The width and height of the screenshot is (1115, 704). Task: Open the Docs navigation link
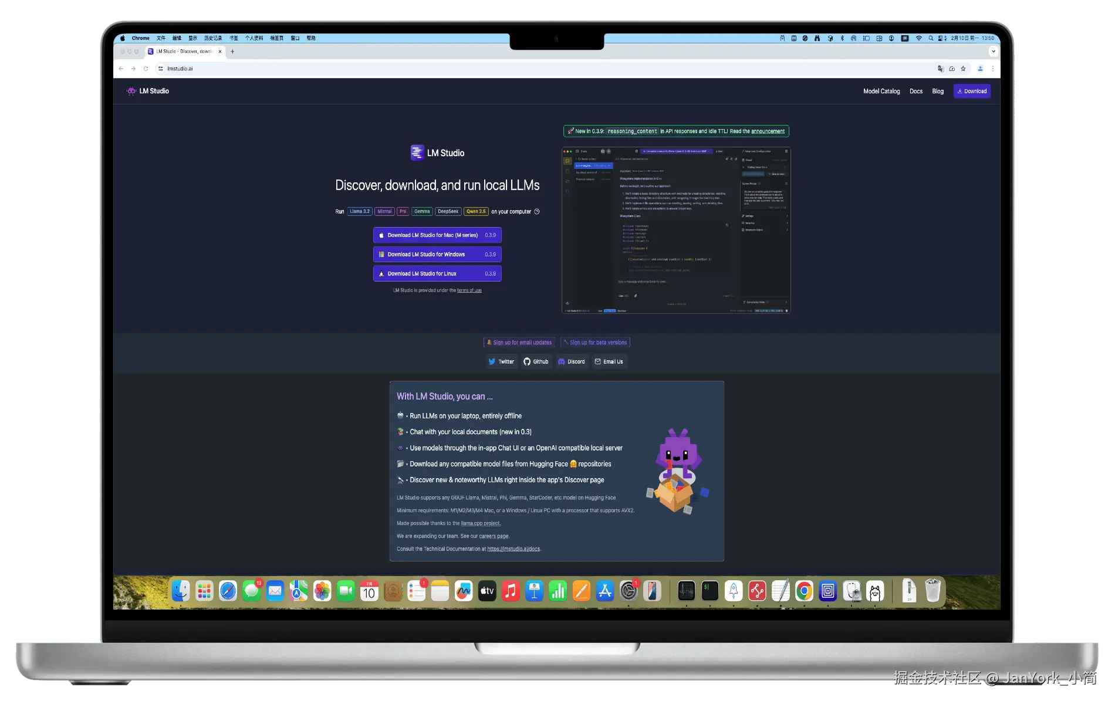tap(916, 92)
